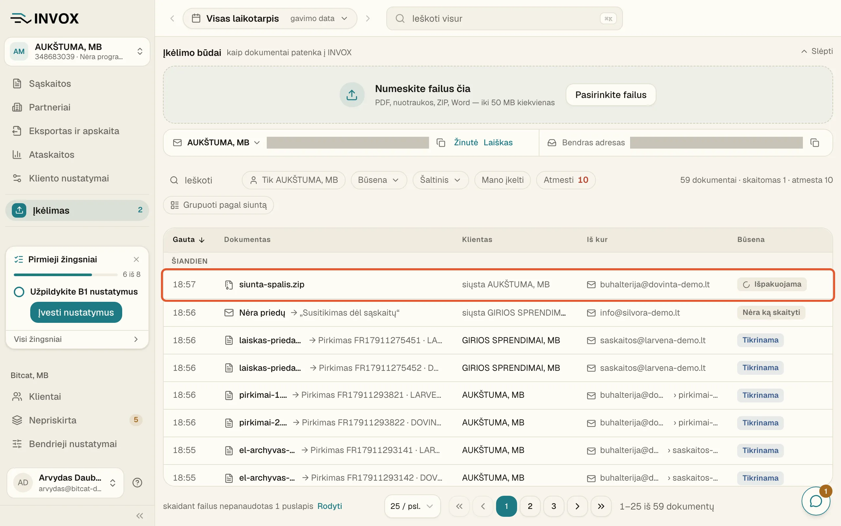Go to previous time period arrow

click(x=172, y=18)
